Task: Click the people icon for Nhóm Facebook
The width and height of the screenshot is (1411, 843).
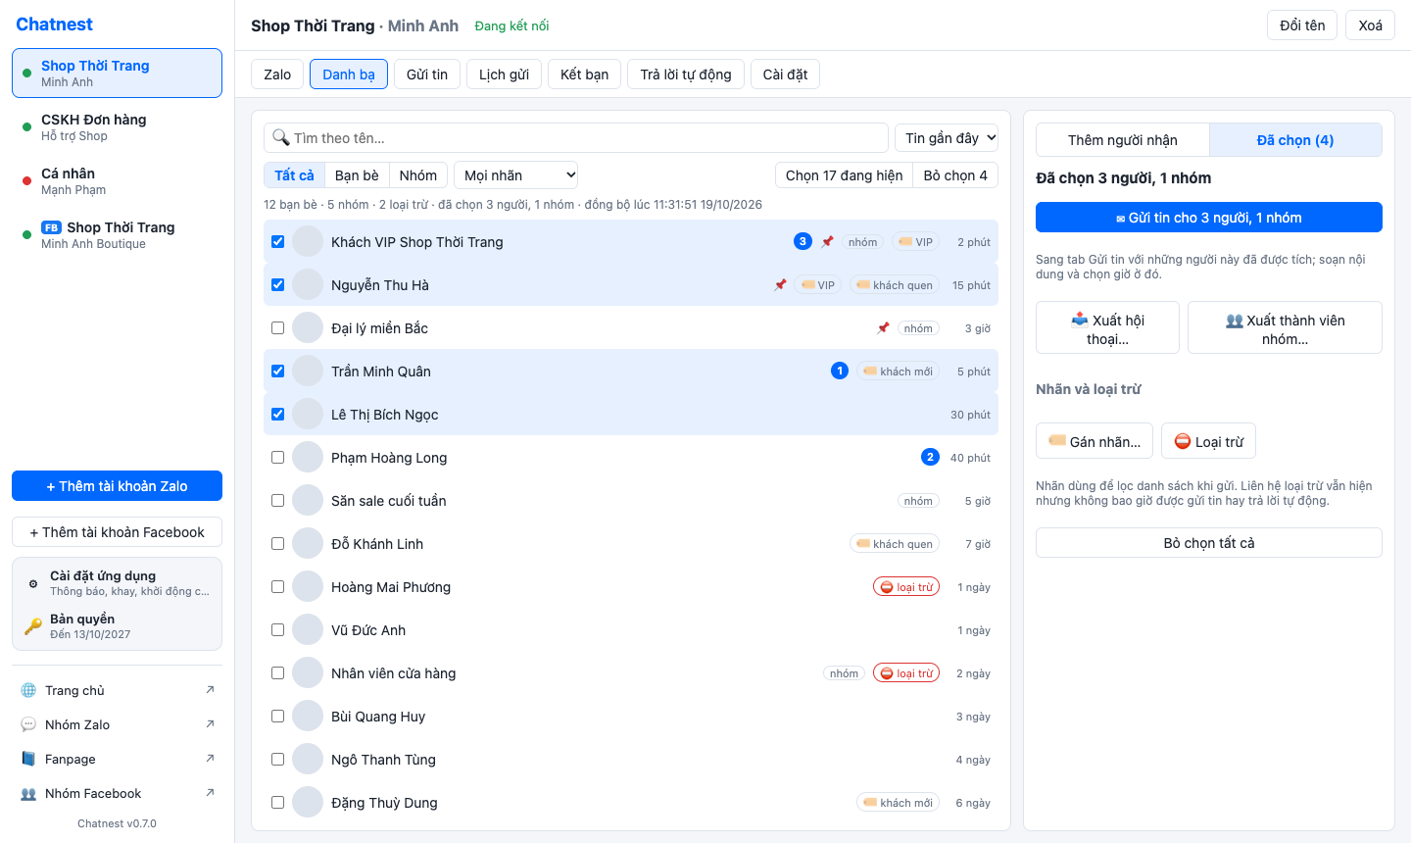Action: (x=28, y=793)
